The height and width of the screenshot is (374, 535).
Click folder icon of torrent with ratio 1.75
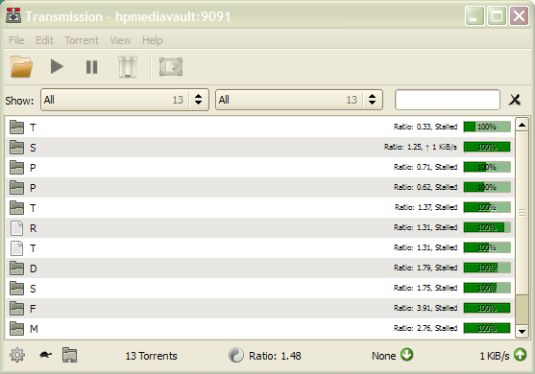(x=16, y=288)
